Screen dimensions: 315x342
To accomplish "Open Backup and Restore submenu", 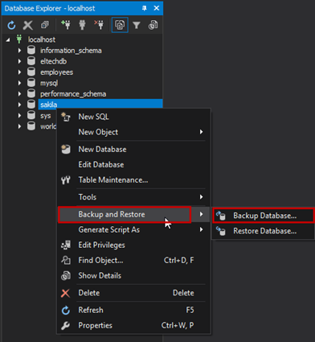I will click(x=133, y=214).
